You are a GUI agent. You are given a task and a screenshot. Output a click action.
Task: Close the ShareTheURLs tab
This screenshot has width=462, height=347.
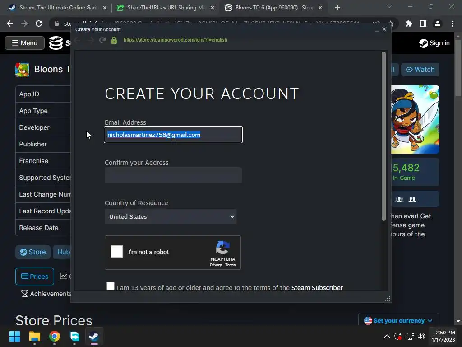point(213,8)
